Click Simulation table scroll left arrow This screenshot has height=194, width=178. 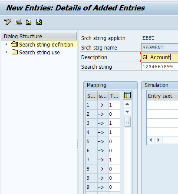click(151, 140)
